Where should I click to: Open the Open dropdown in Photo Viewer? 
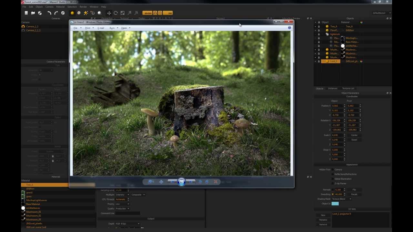point(126,28)
